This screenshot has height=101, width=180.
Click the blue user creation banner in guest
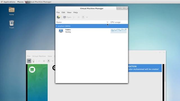pos(145,68)
